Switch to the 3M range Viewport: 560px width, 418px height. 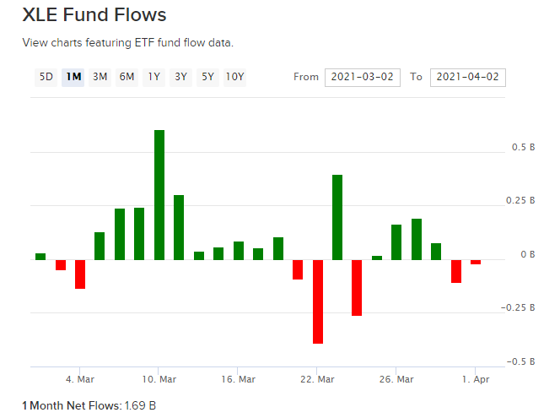[x=100, y=77]
